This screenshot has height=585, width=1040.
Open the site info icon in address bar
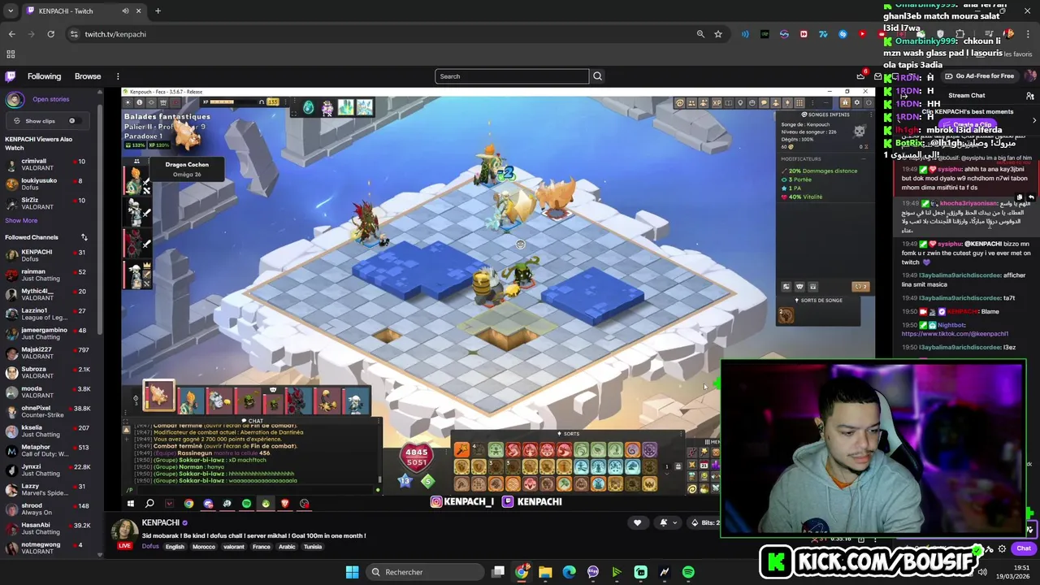(x=74, y=34)
